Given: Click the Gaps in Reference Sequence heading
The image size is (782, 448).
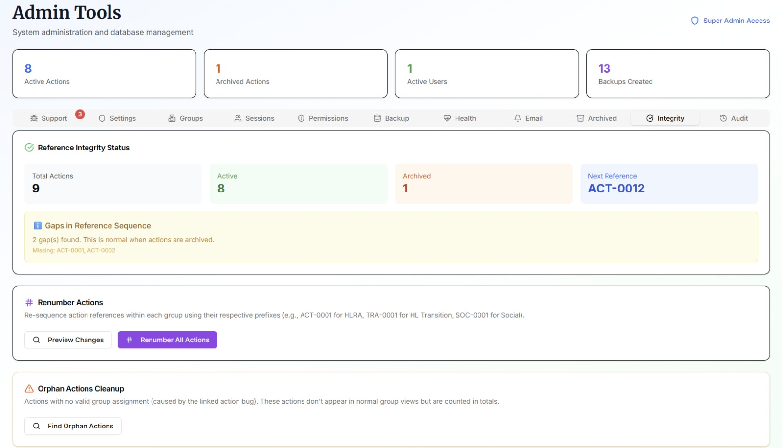Looking at the screenshot, I should pos(98,226).
